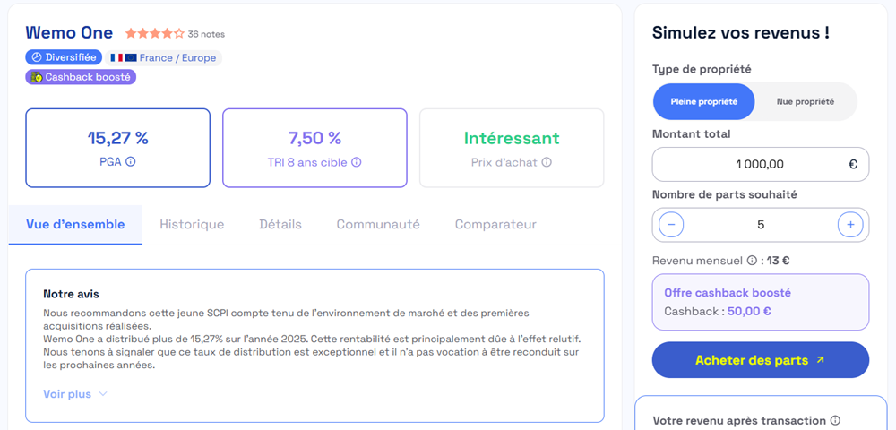The width and height of the screenshot is (896, 430).
Task: Click the TRI 8 ans cible info icon
Action: [x=356, y=162]
